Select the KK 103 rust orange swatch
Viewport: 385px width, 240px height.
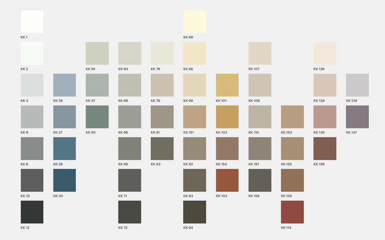point(227,180)
